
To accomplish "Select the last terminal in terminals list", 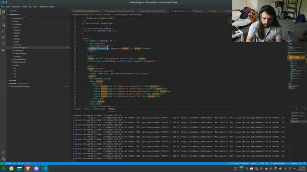I will click(x=298, y=121).
